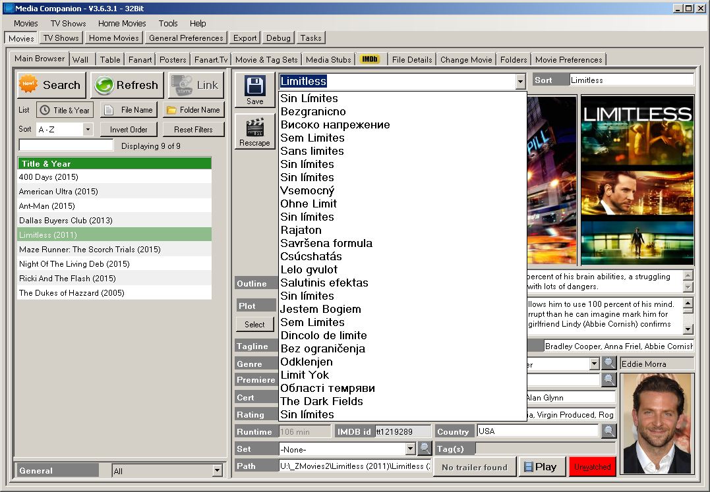The height and width of the screenshot is (492, 710).
Task: Select 'The Dukes of Hazzard (2005)' row
Action: 115,293
